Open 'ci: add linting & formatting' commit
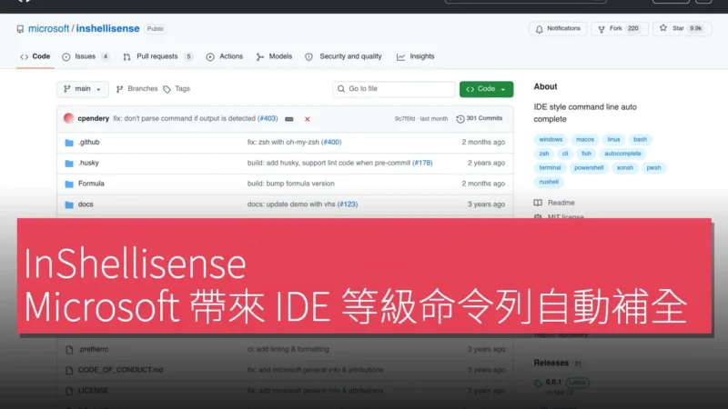The image size is (728, 409). 288,350
